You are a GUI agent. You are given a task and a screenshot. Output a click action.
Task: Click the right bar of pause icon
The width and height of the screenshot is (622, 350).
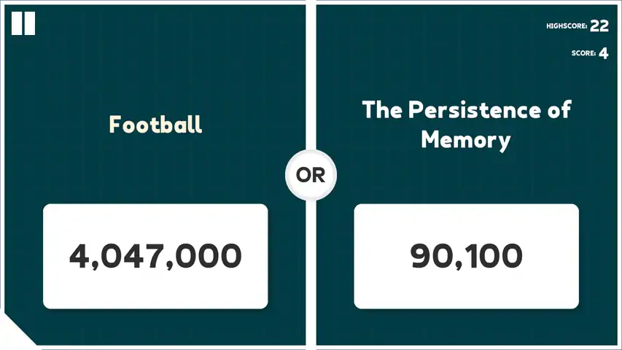click(x=29, y=23)
